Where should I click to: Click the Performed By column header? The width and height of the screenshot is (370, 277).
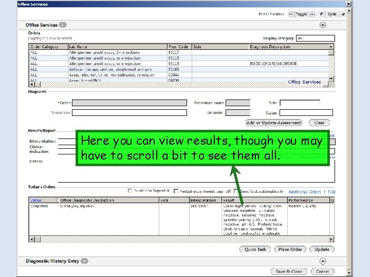point(308,200)
